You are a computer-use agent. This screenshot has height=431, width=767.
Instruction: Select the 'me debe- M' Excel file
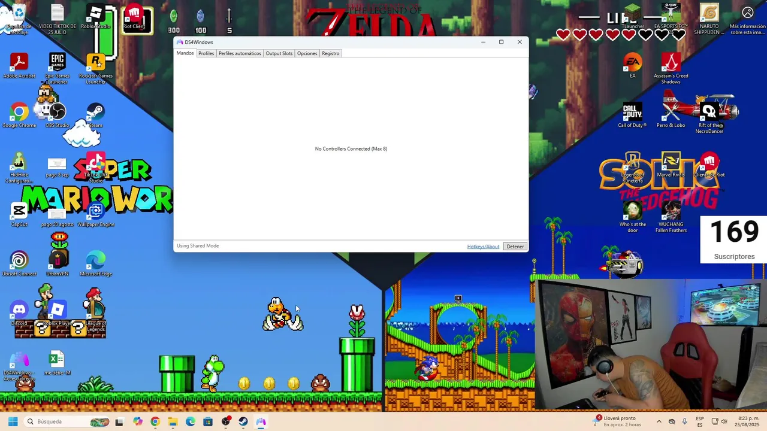[x=57, y=363]
